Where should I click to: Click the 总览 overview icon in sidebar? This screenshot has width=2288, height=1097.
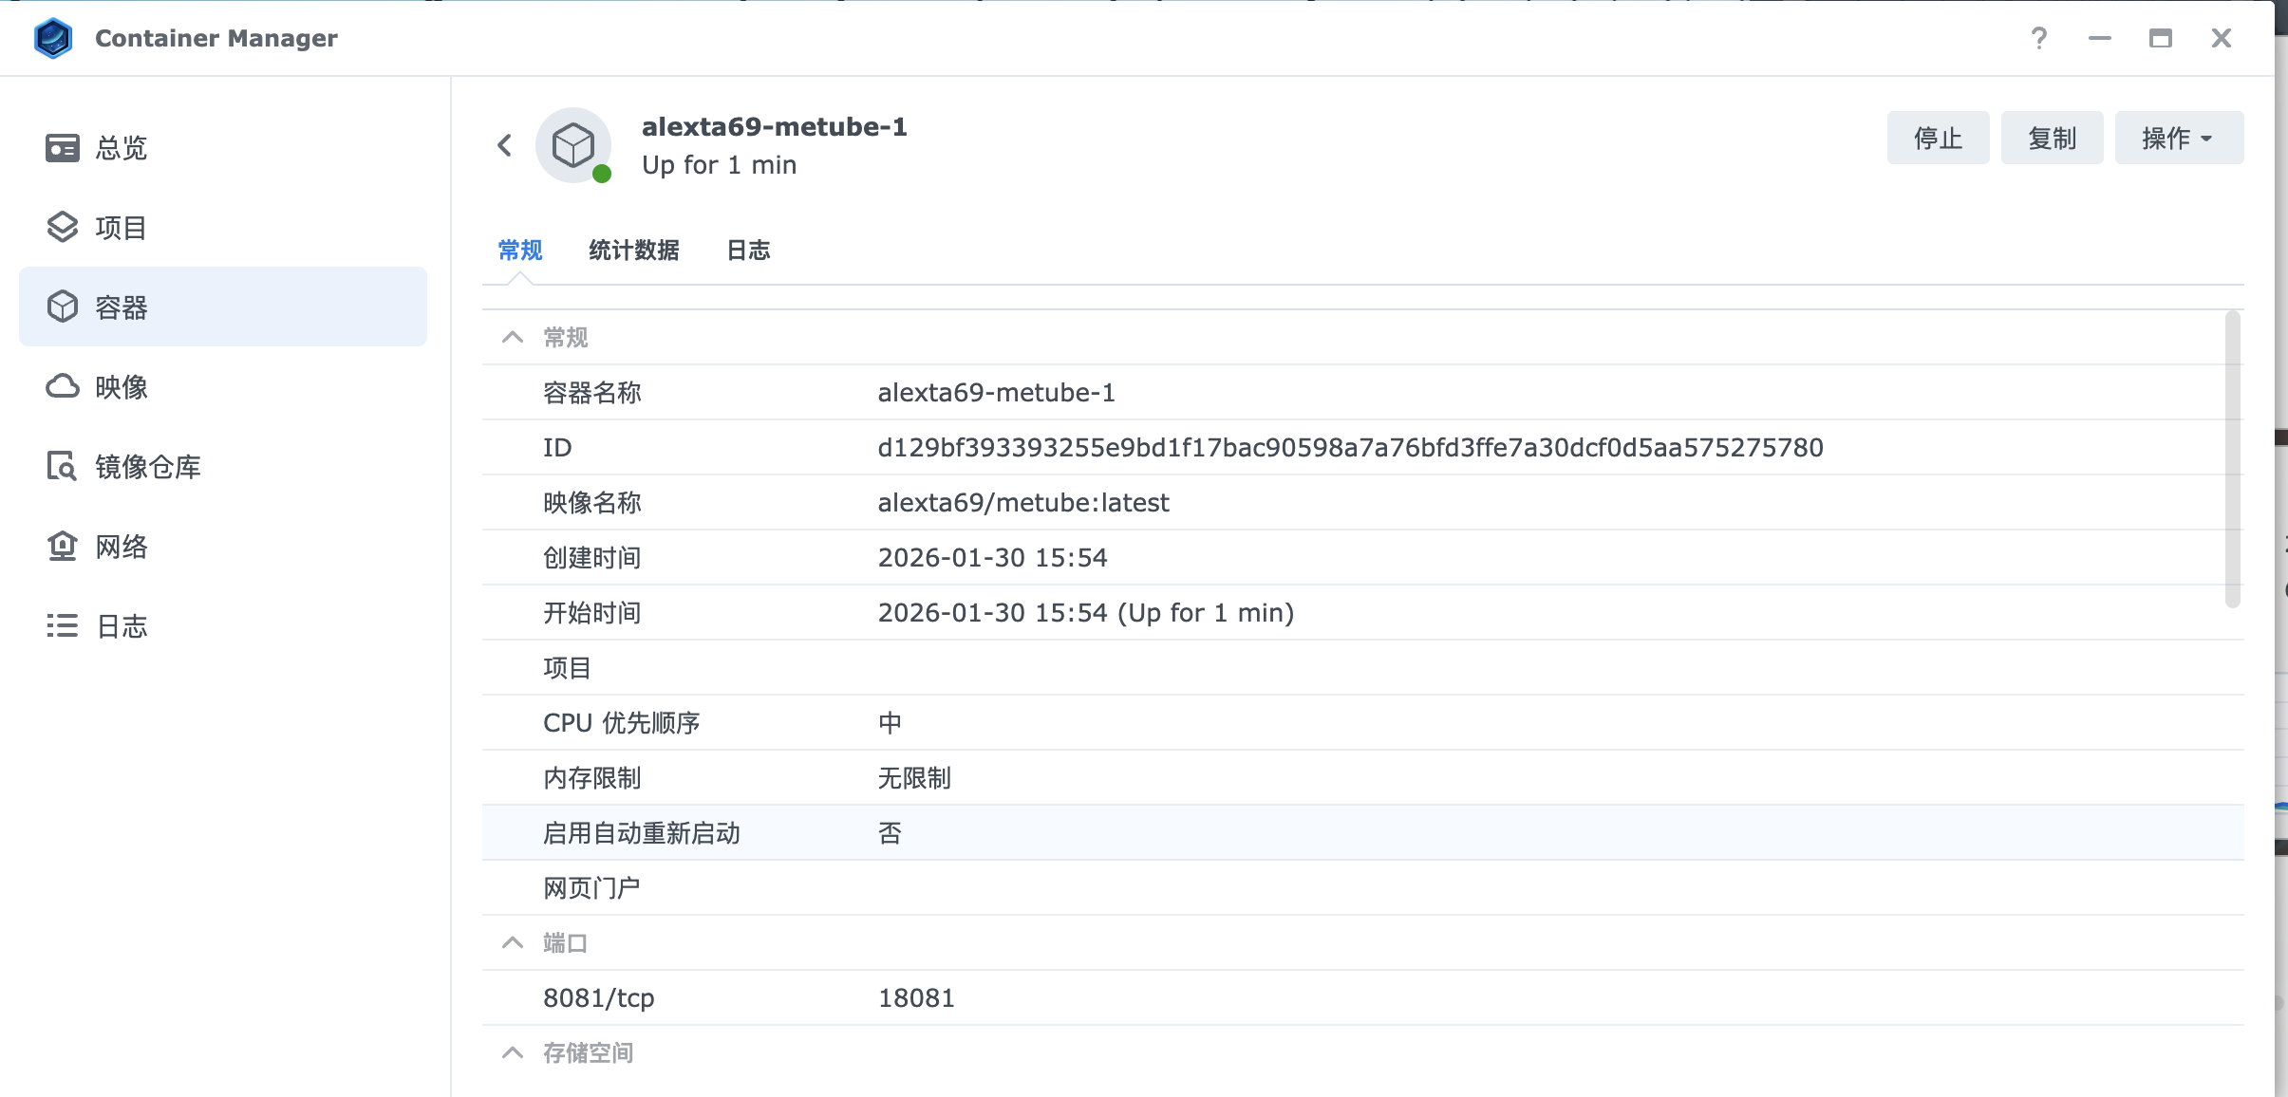63,148
